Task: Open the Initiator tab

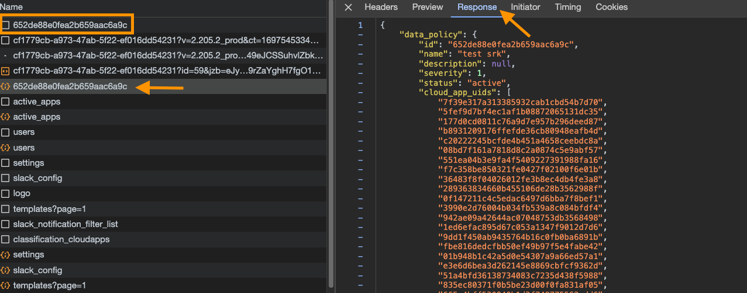Action: (525, 8)
